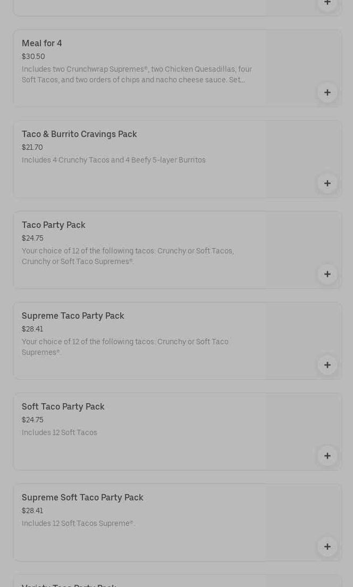Select Taco & Burrito Cravings Pack title
353x587 pixels.
pyautogui.click(x=79, y=134)
